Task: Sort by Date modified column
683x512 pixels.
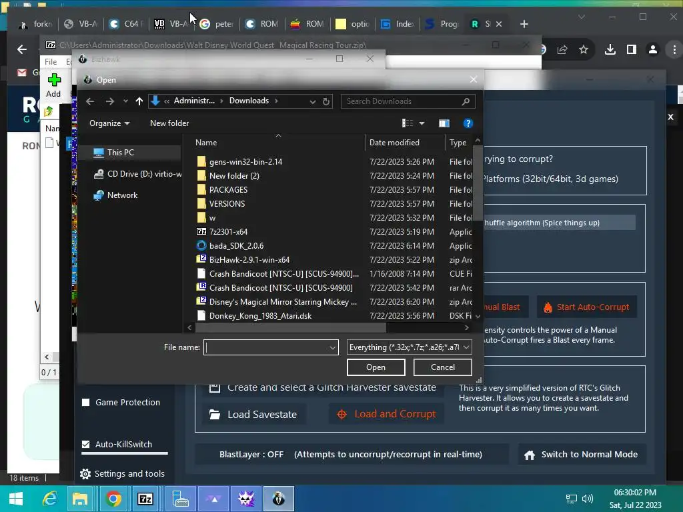Action: 394,143
